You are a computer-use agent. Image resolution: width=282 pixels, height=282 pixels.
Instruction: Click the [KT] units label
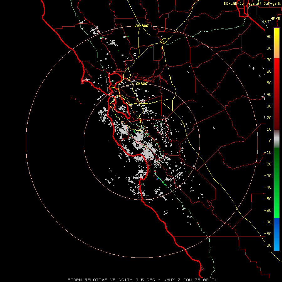click(268, 22)
